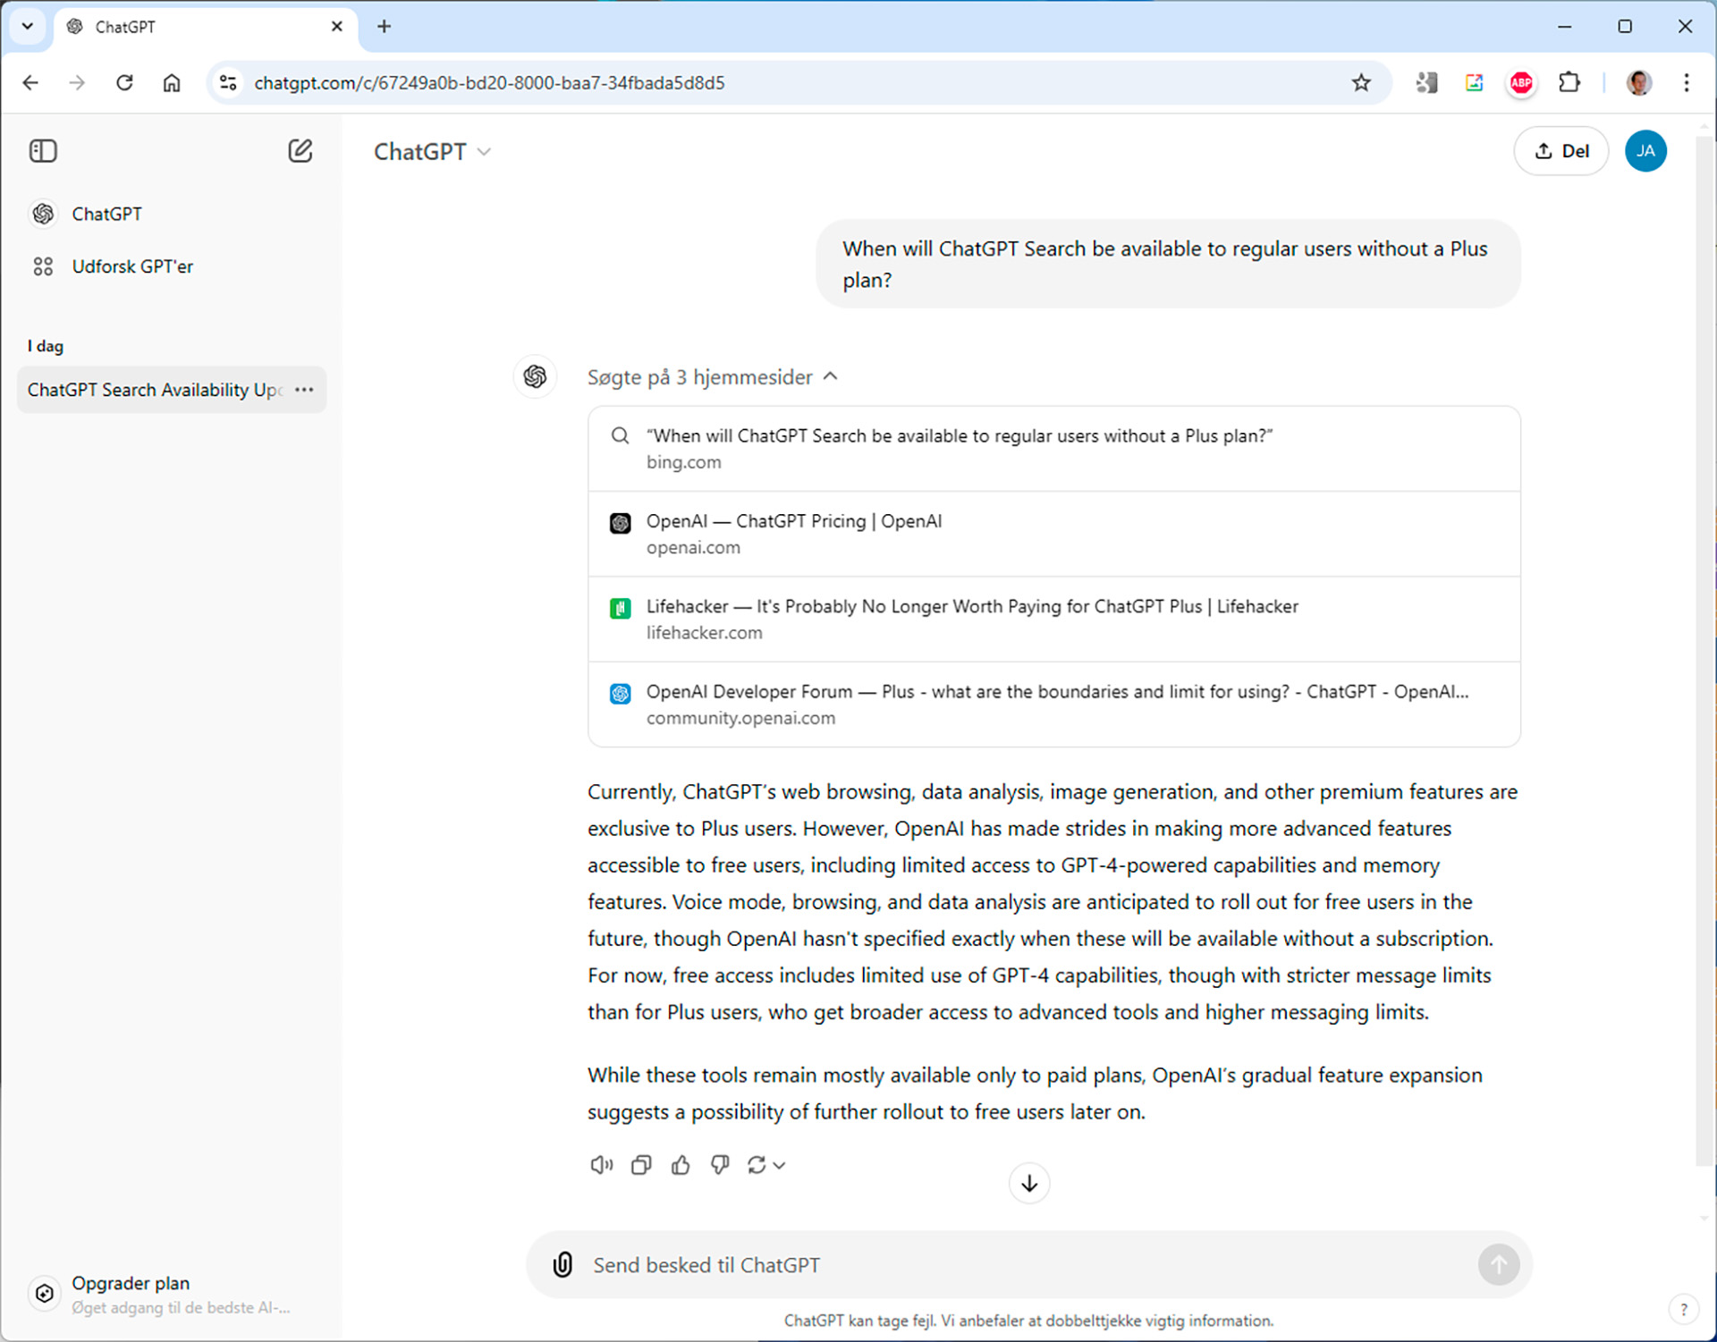Reload the current page
1717x1342 pixels.
point(124,82)
